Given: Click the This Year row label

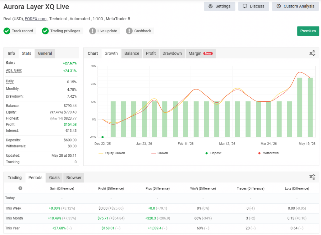Looking at the screenshot, I should [13, 228].
